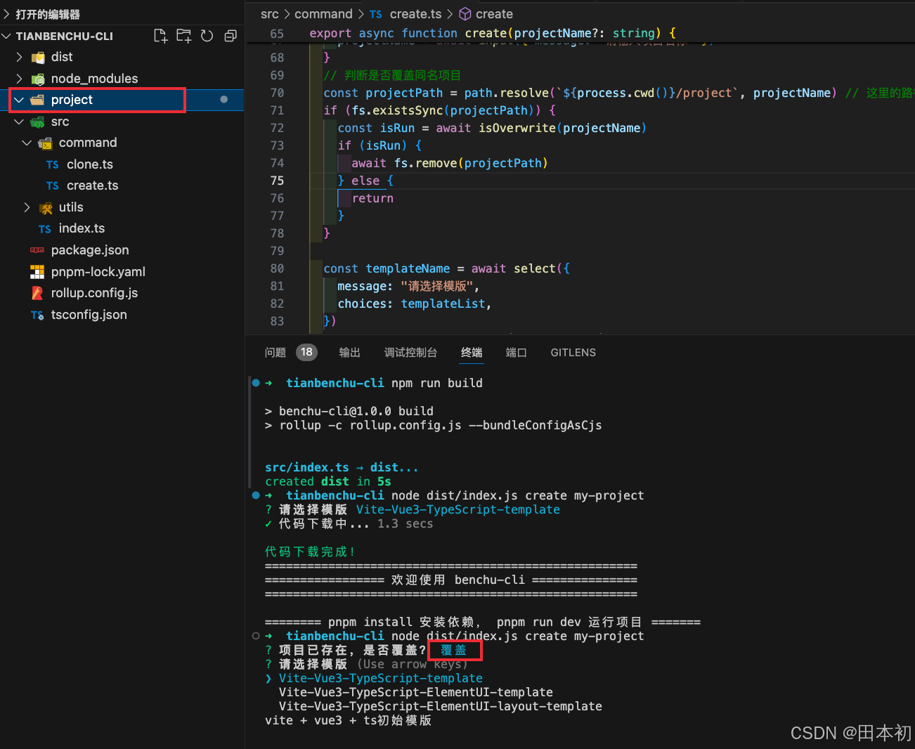This screenshot has height=749, width=915.
Task: Open index.ts in the file tree
Action: tap(82, 228)
